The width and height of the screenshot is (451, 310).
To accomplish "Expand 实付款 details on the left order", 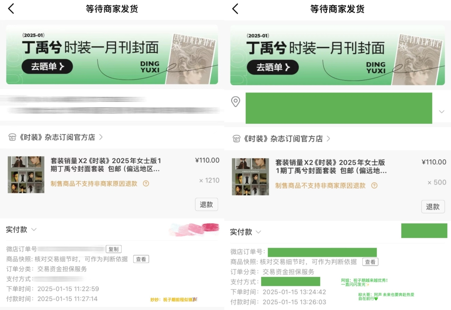I will (x=34, y=229).
